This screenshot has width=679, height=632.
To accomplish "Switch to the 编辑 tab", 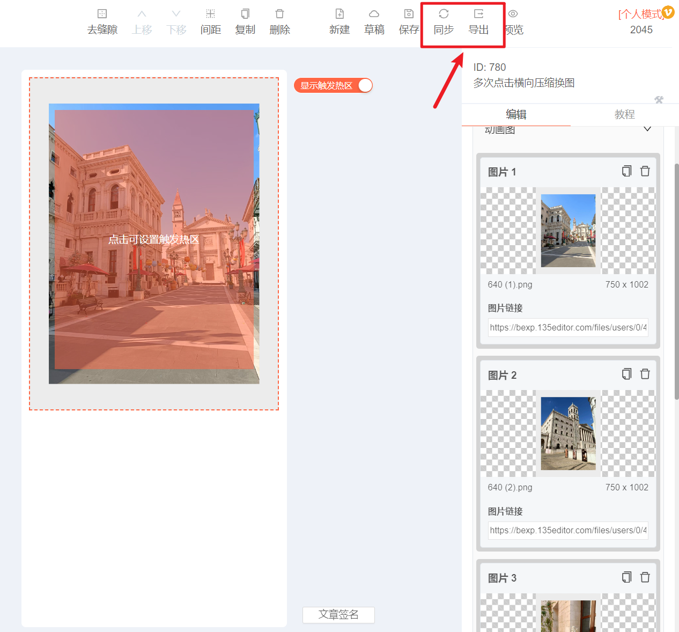I will pyautogui.click(x=516, y=114).
